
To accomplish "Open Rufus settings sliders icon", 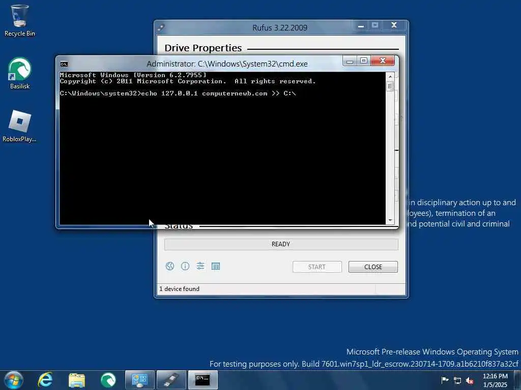I will [200, 266].
